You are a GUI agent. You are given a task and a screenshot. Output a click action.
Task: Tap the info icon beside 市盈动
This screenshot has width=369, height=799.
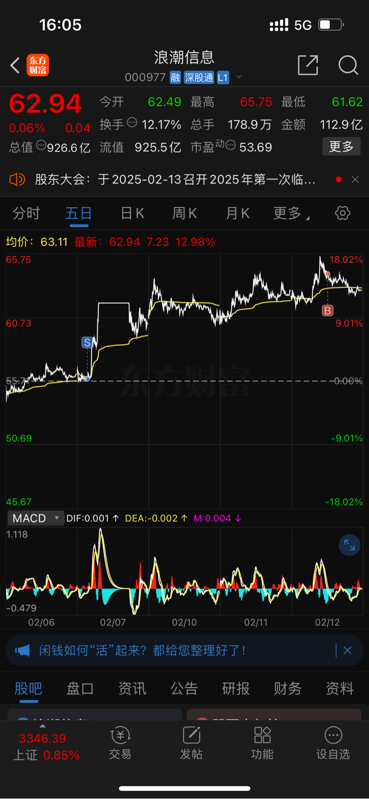231,145
